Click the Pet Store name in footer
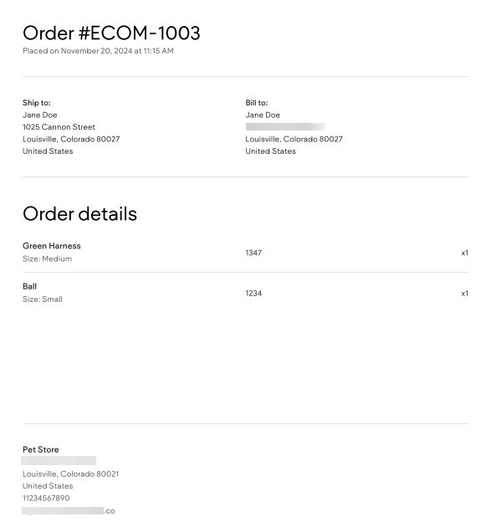Screen dimensions: 491x527 pos(41,450)
